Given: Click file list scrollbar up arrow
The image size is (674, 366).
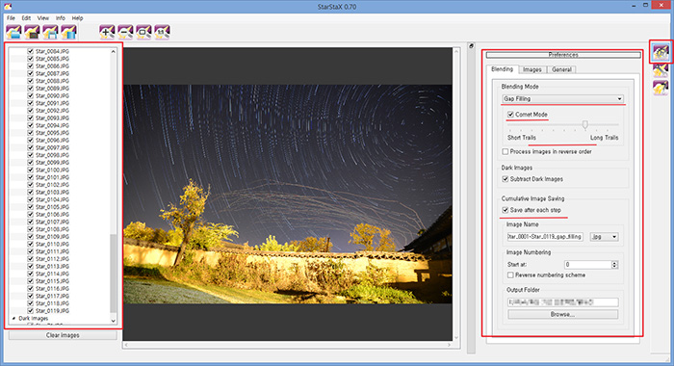Looking at the screenshot, I should point(113,52).
